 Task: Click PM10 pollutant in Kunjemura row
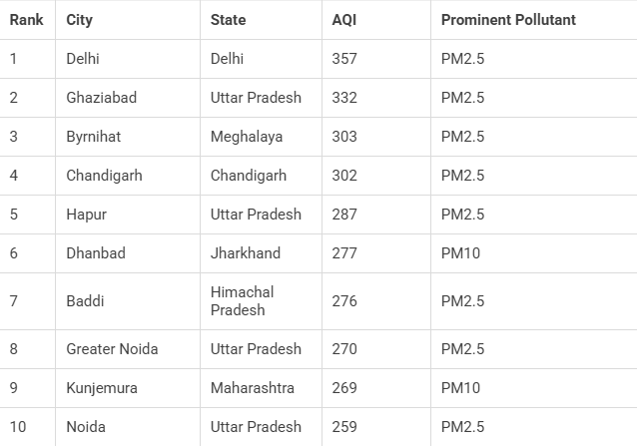coord(460,388)
